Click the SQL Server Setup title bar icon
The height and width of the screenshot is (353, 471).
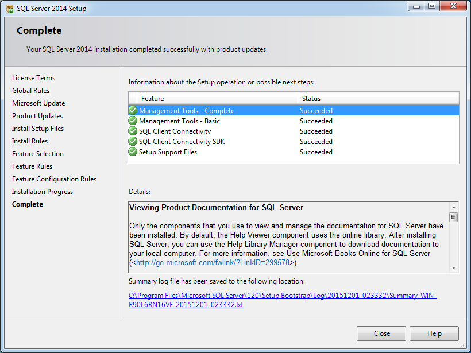[9, 9]
